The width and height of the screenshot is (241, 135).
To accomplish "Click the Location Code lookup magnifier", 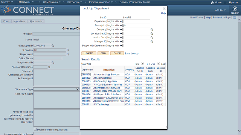I will 152,37.
